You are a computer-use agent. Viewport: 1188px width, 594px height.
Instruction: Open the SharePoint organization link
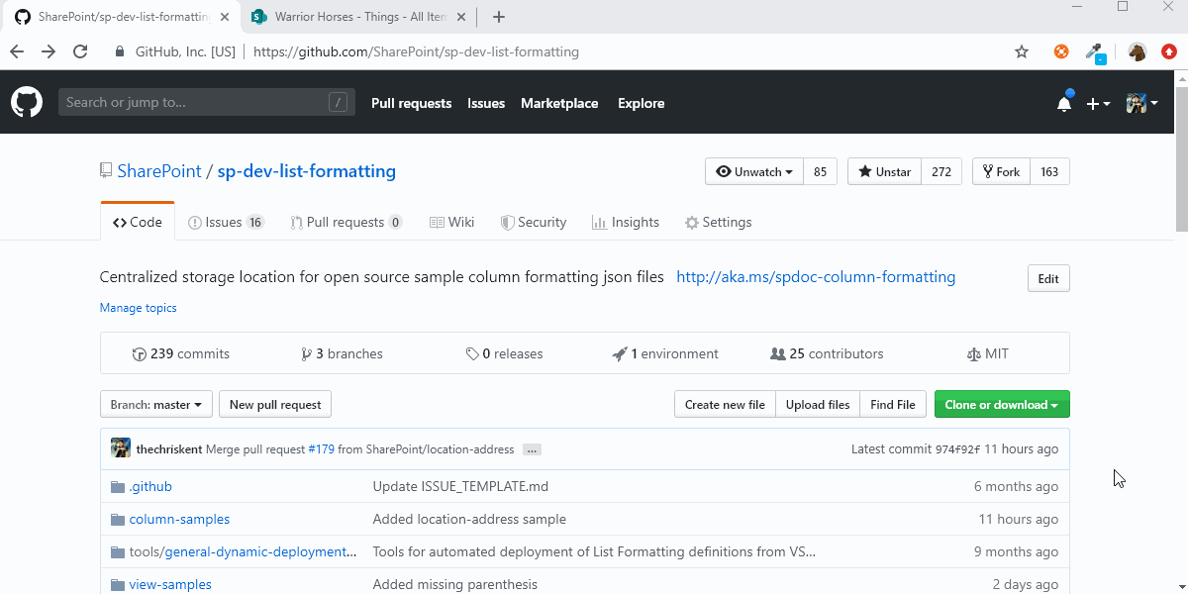(x=159, y=171)
